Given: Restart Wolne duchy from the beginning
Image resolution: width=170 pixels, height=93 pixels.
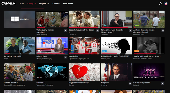Looking at the screenshot, I should click(65, 31).
